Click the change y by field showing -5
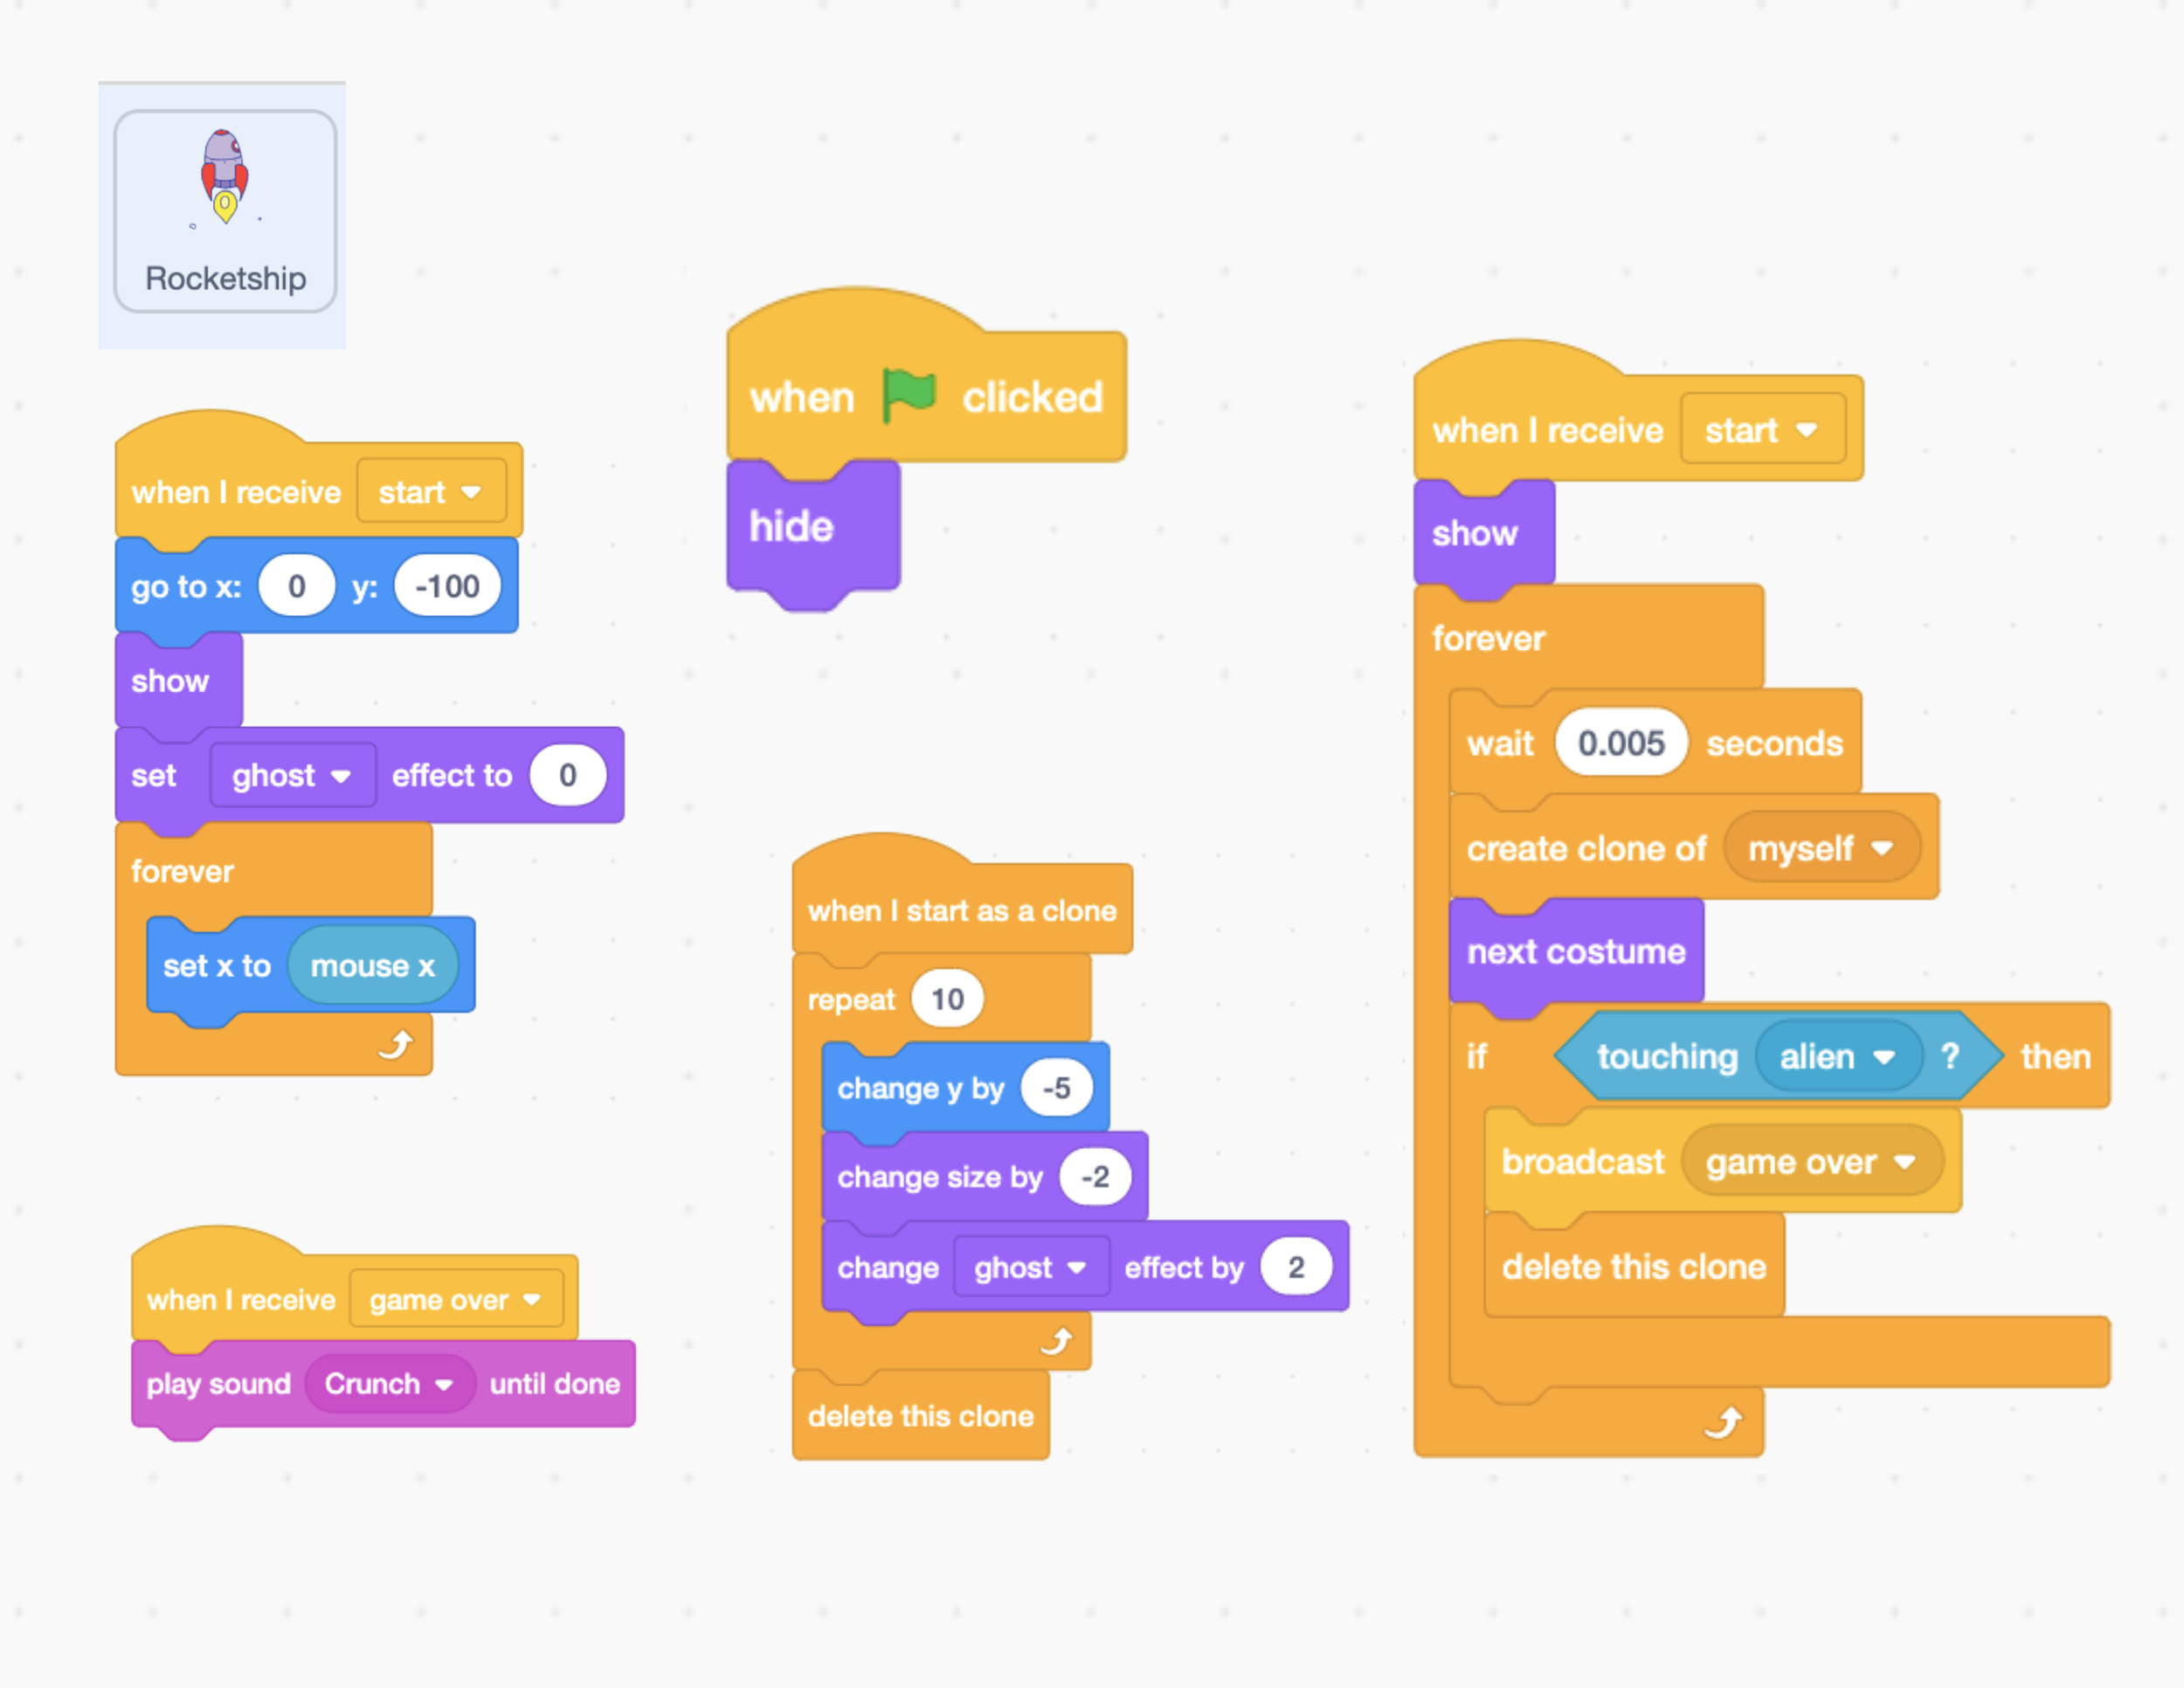This screenshot has height=1688, width=2184. pyautogui.click(x=1056, y=1088)
